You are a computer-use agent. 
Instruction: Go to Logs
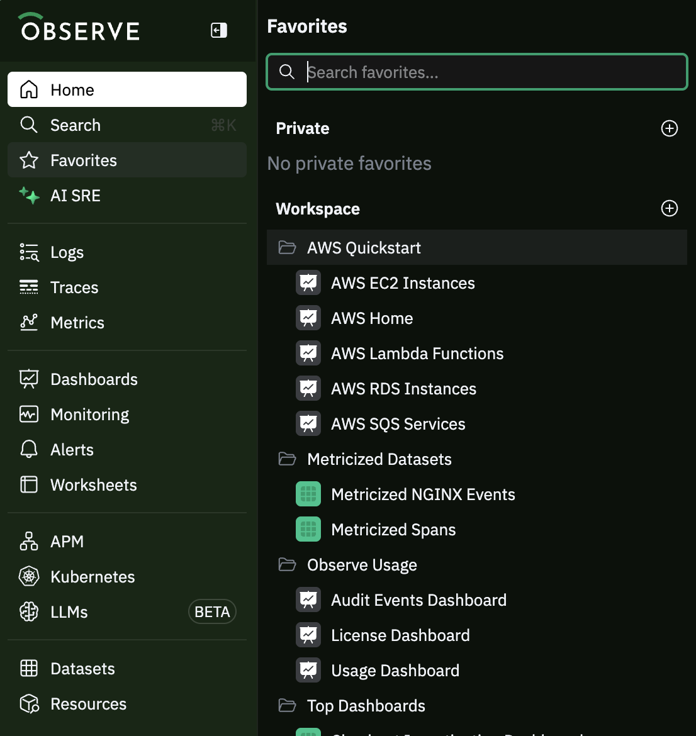pyautogui.click(x=126, y=252)
